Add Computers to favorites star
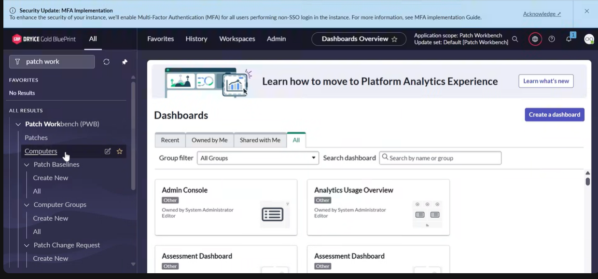The width and height of the screenshot is (598, 279). 120,151
